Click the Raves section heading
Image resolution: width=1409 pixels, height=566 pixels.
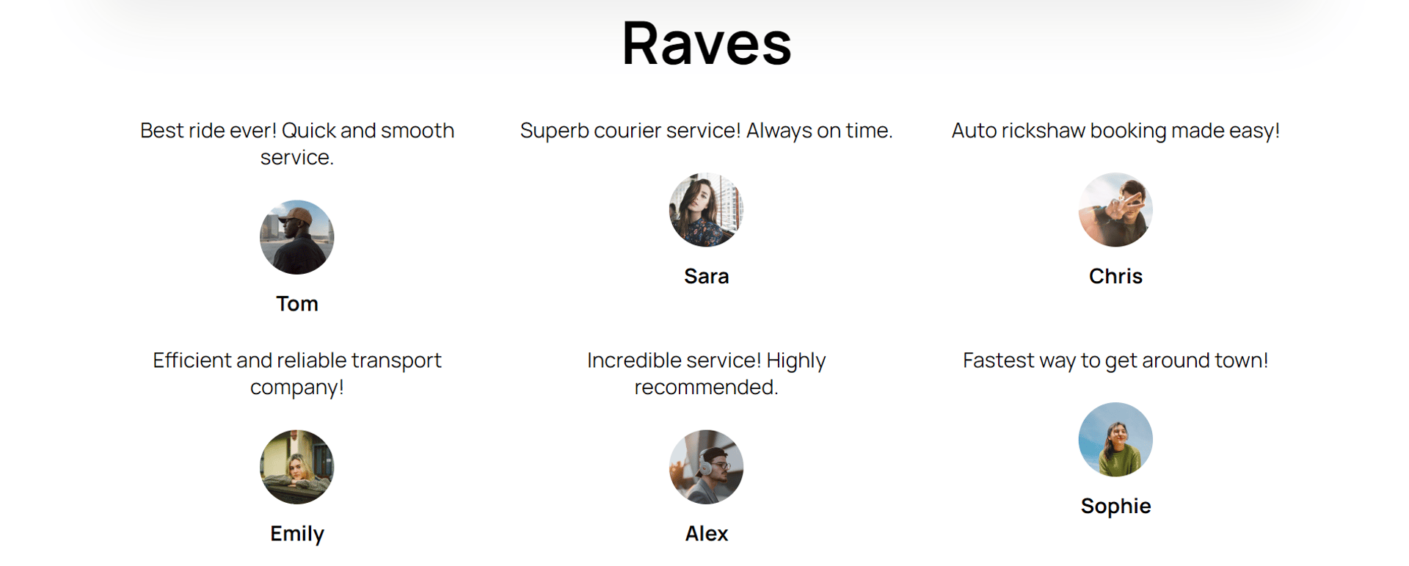(706, 44)
